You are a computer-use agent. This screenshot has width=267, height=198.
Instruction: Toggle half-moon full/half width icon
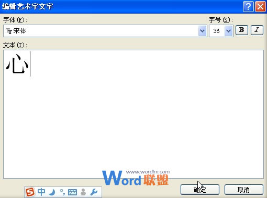coord(52,192)
